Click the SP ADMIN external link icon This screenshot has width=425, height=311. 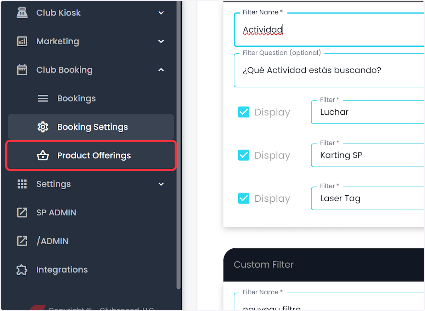[22, 212]
